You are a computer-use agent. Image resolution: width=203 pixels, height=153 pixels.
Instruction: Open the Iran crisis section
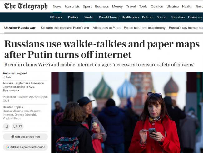pyautogui.click(x=72, y=7)
